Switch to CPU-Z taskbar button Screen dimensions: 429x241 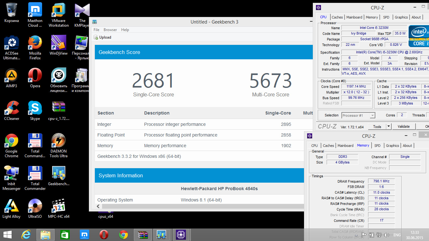(x=180, y=235)
